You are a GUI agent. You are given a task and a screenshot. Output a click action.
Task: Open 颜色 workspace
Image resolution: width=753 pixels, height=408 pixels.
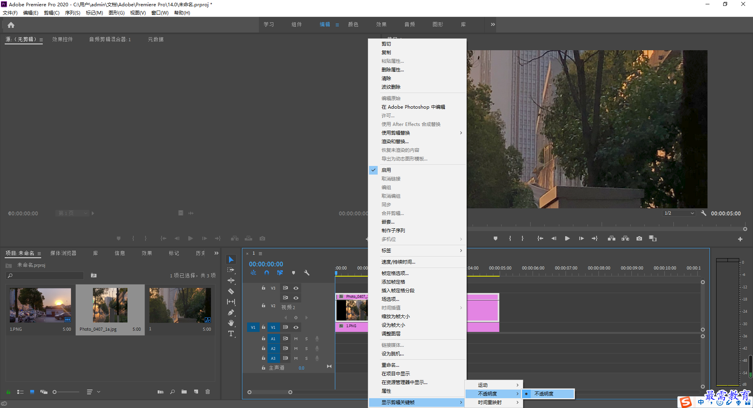(353, 24)
